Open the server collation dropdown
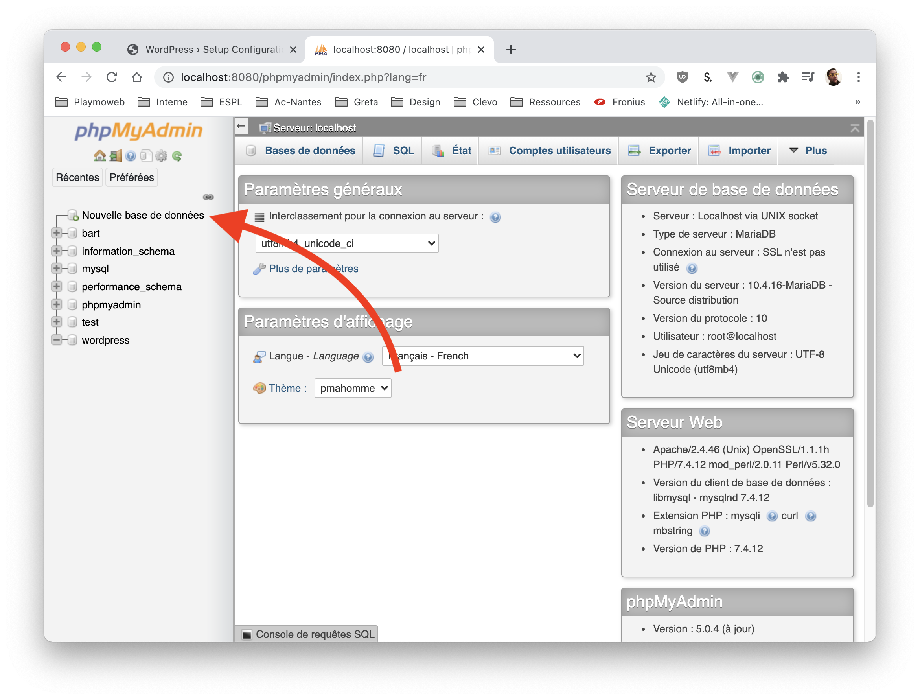The height and width of the screenshot is (700, 920). tap(347, 243)
